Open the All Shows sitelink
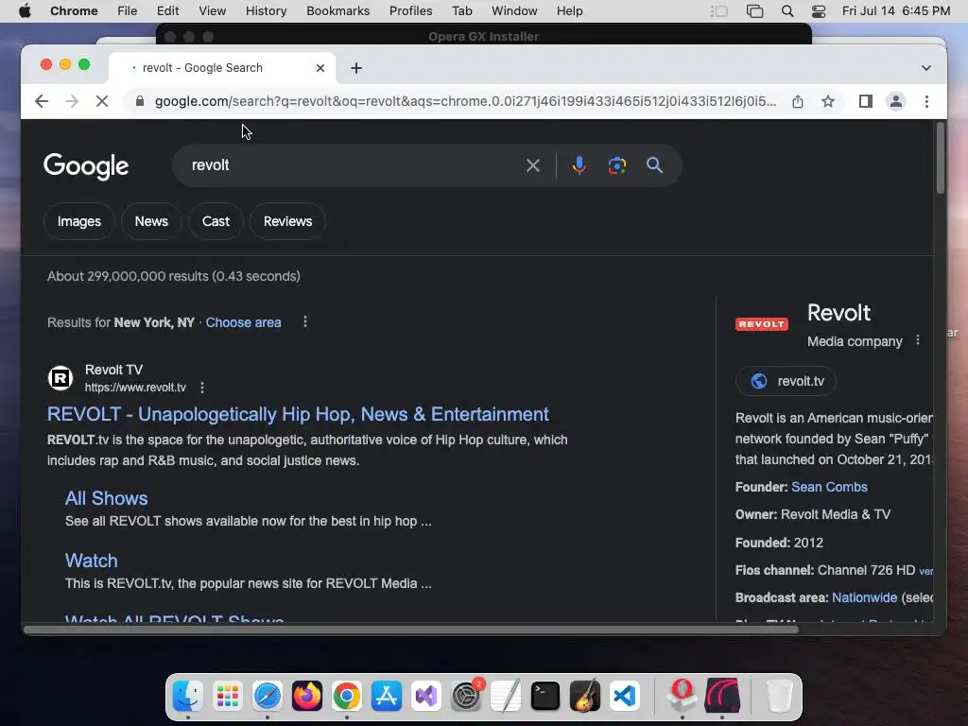 pos(106,498)
